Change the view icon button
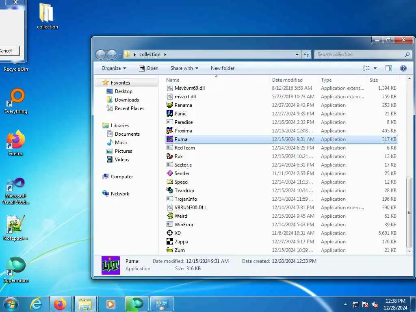This screenshot has height=312, width=416. [366, 68]
